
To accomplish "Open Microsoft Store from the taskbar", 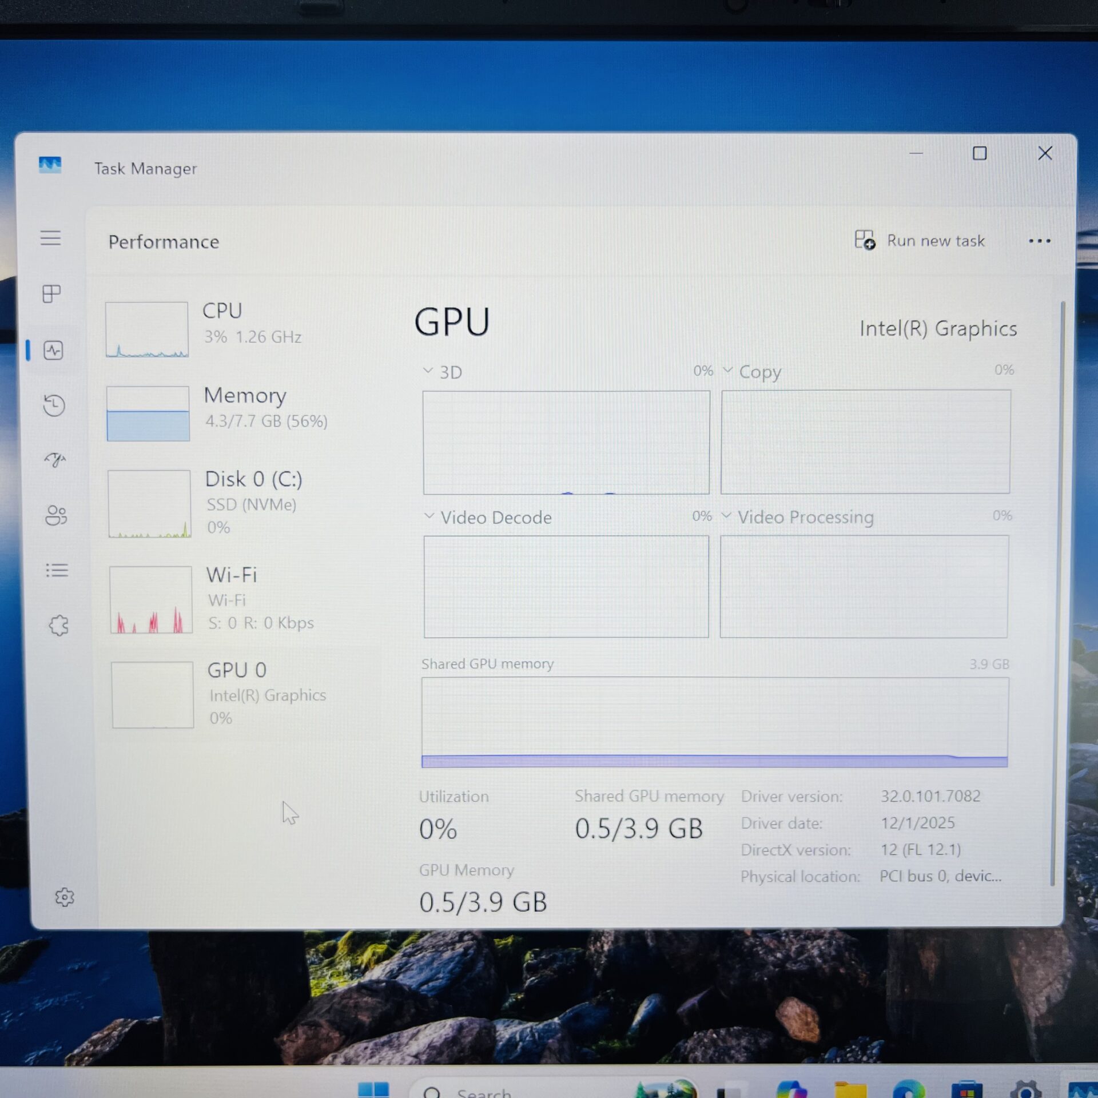I will 966,1089.
